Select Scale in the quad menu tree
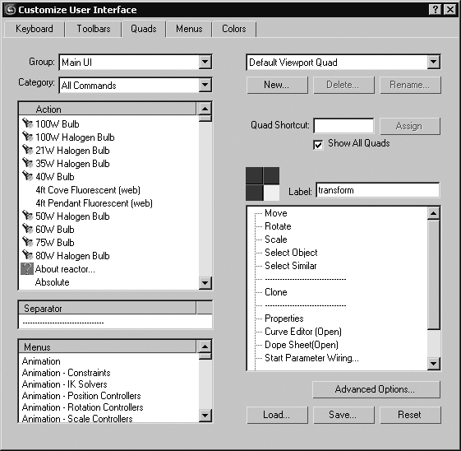 [x=276, y=239]
